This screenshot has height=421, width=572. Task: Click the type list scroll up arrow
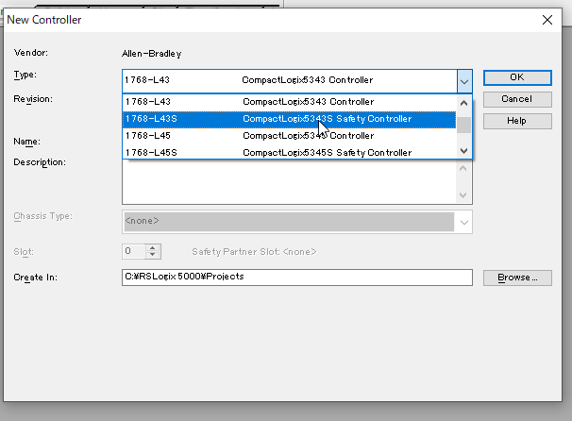point(463,103)
